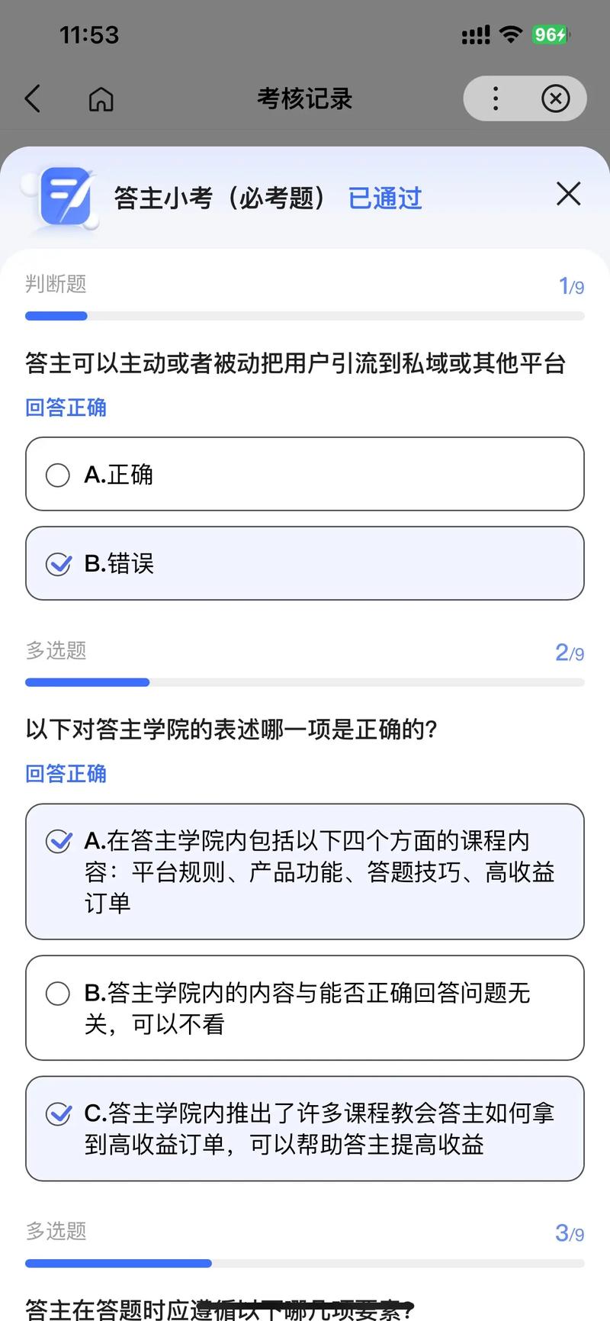Uncheck option A about 四个方面的课程内容

pos(58,841)
